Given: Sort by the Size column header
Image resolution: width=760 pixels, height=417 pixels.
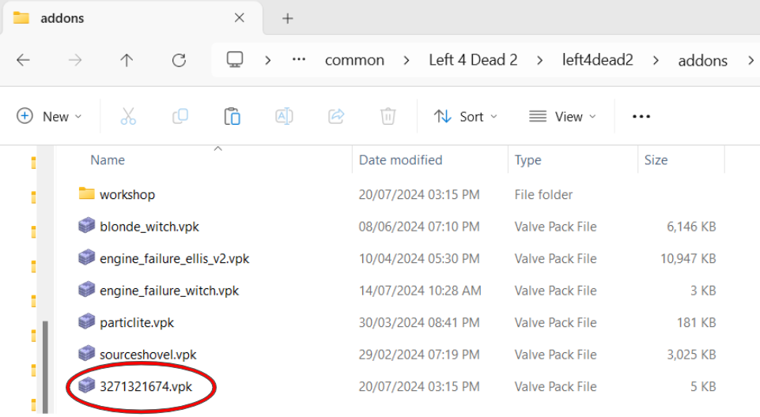Looking at the screenshot, I should tap(656, 160).
